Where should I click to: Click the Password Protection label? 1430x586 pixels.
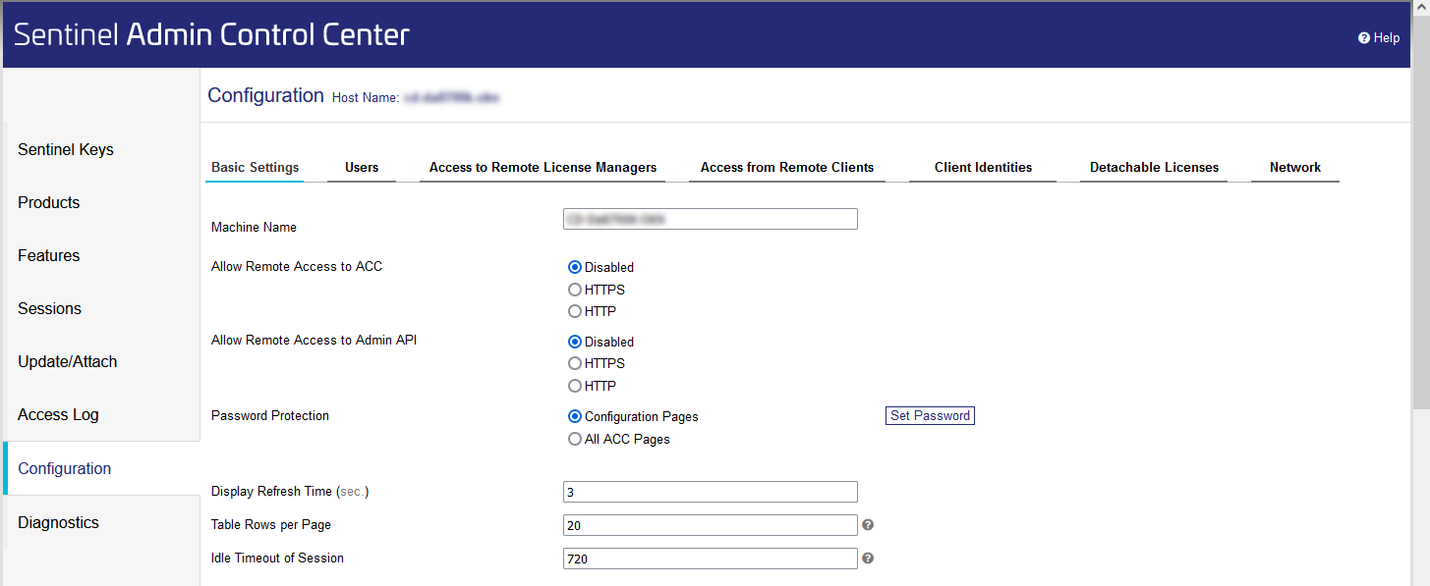tap(270, 416)
